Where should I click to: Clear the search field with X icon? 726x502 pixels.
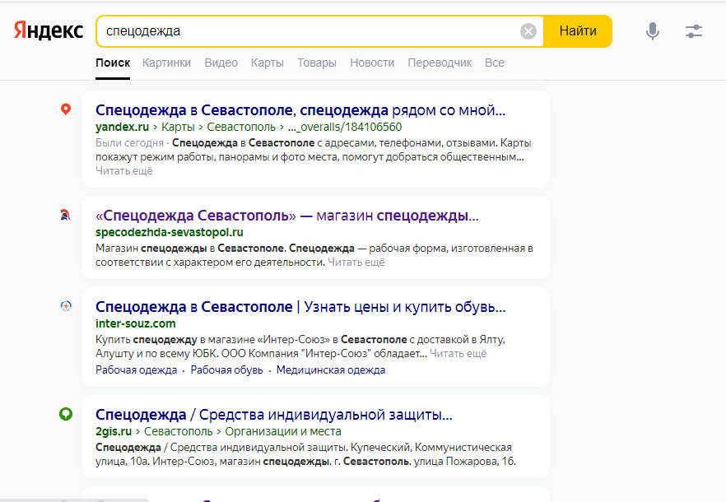pyautogui.click(x=528, y=31)
